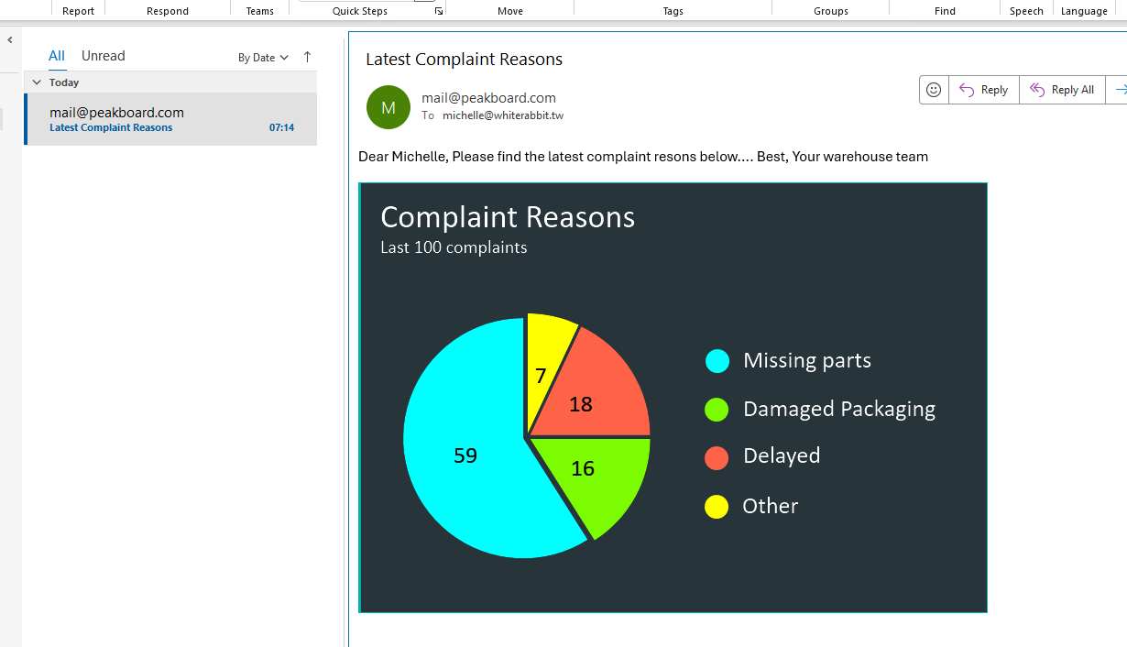
Task: Select the All messages tab
Action: (x=56, y=55)
